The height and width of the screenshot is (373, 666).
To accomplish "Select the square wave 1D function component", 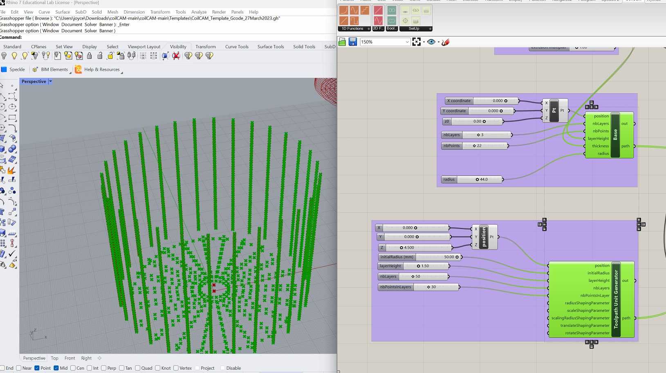I will pos(354,20).
